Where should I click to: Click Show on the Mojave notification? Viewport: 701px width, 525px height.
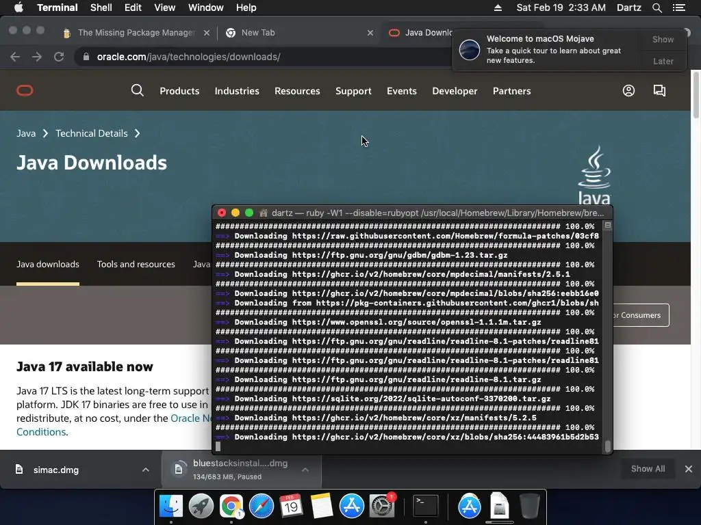point(663,39)
